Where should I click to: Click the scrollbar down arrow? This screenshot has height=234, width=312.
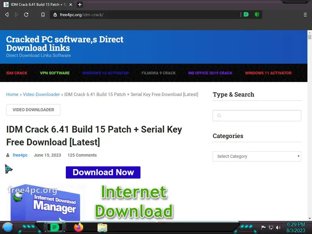click(310, 218)
